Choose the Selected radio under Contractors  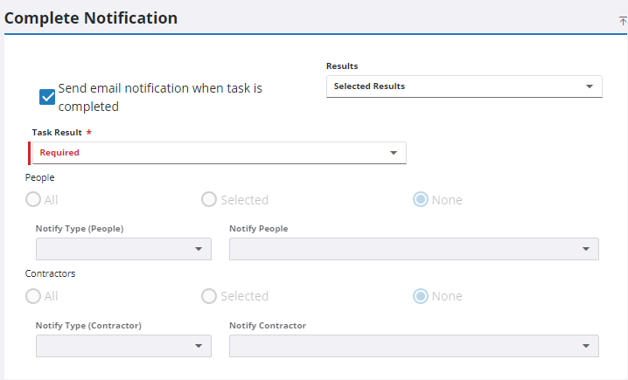209,296
